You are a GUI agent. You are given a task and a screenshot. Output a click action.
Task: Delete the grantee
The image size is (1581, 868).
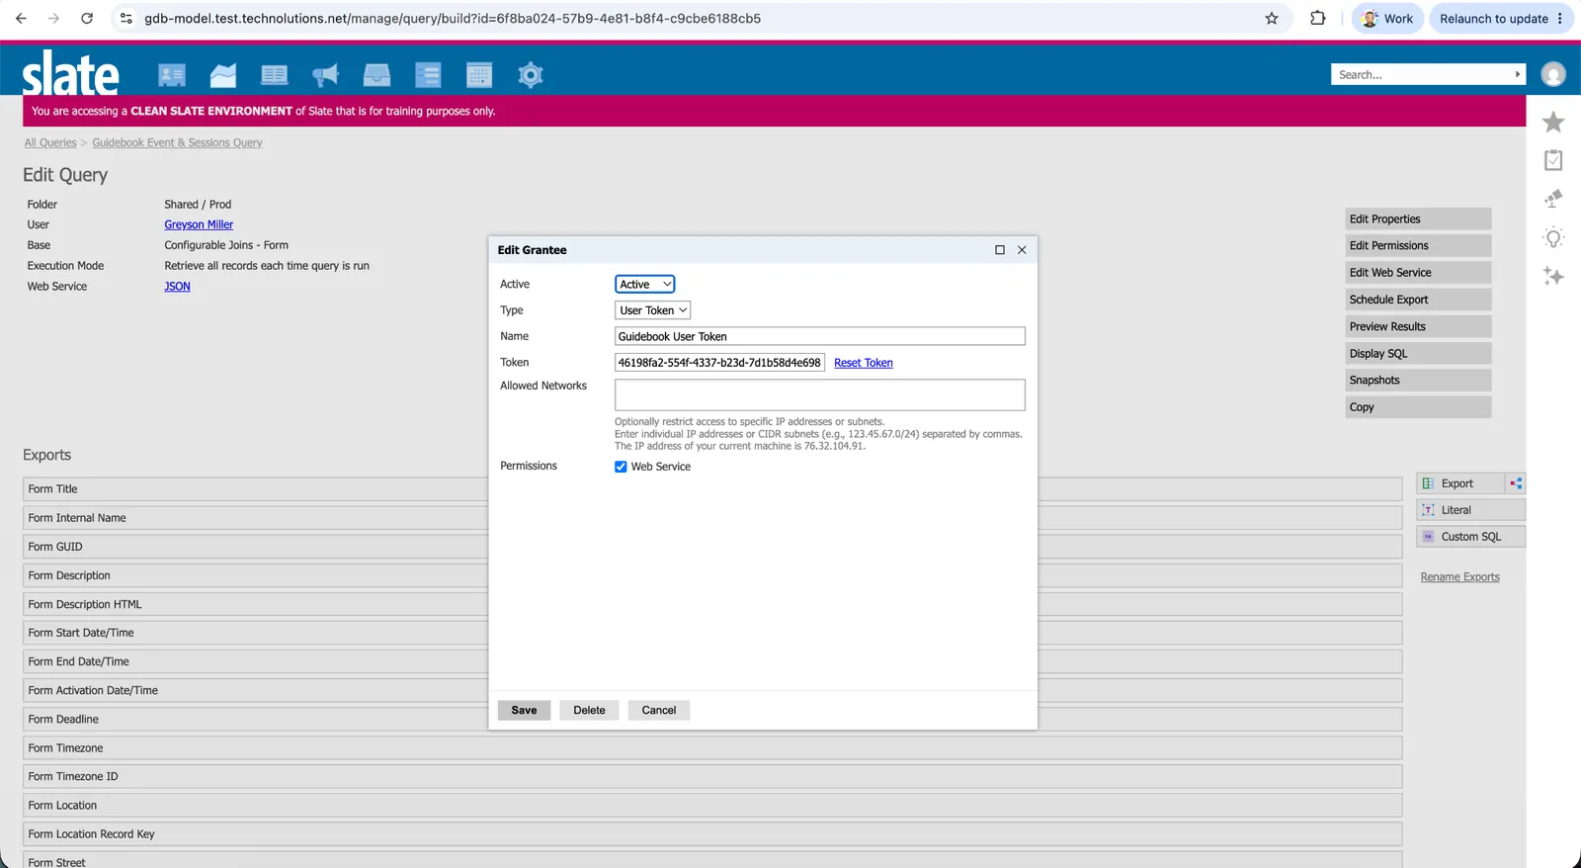(x=589, y=710)
